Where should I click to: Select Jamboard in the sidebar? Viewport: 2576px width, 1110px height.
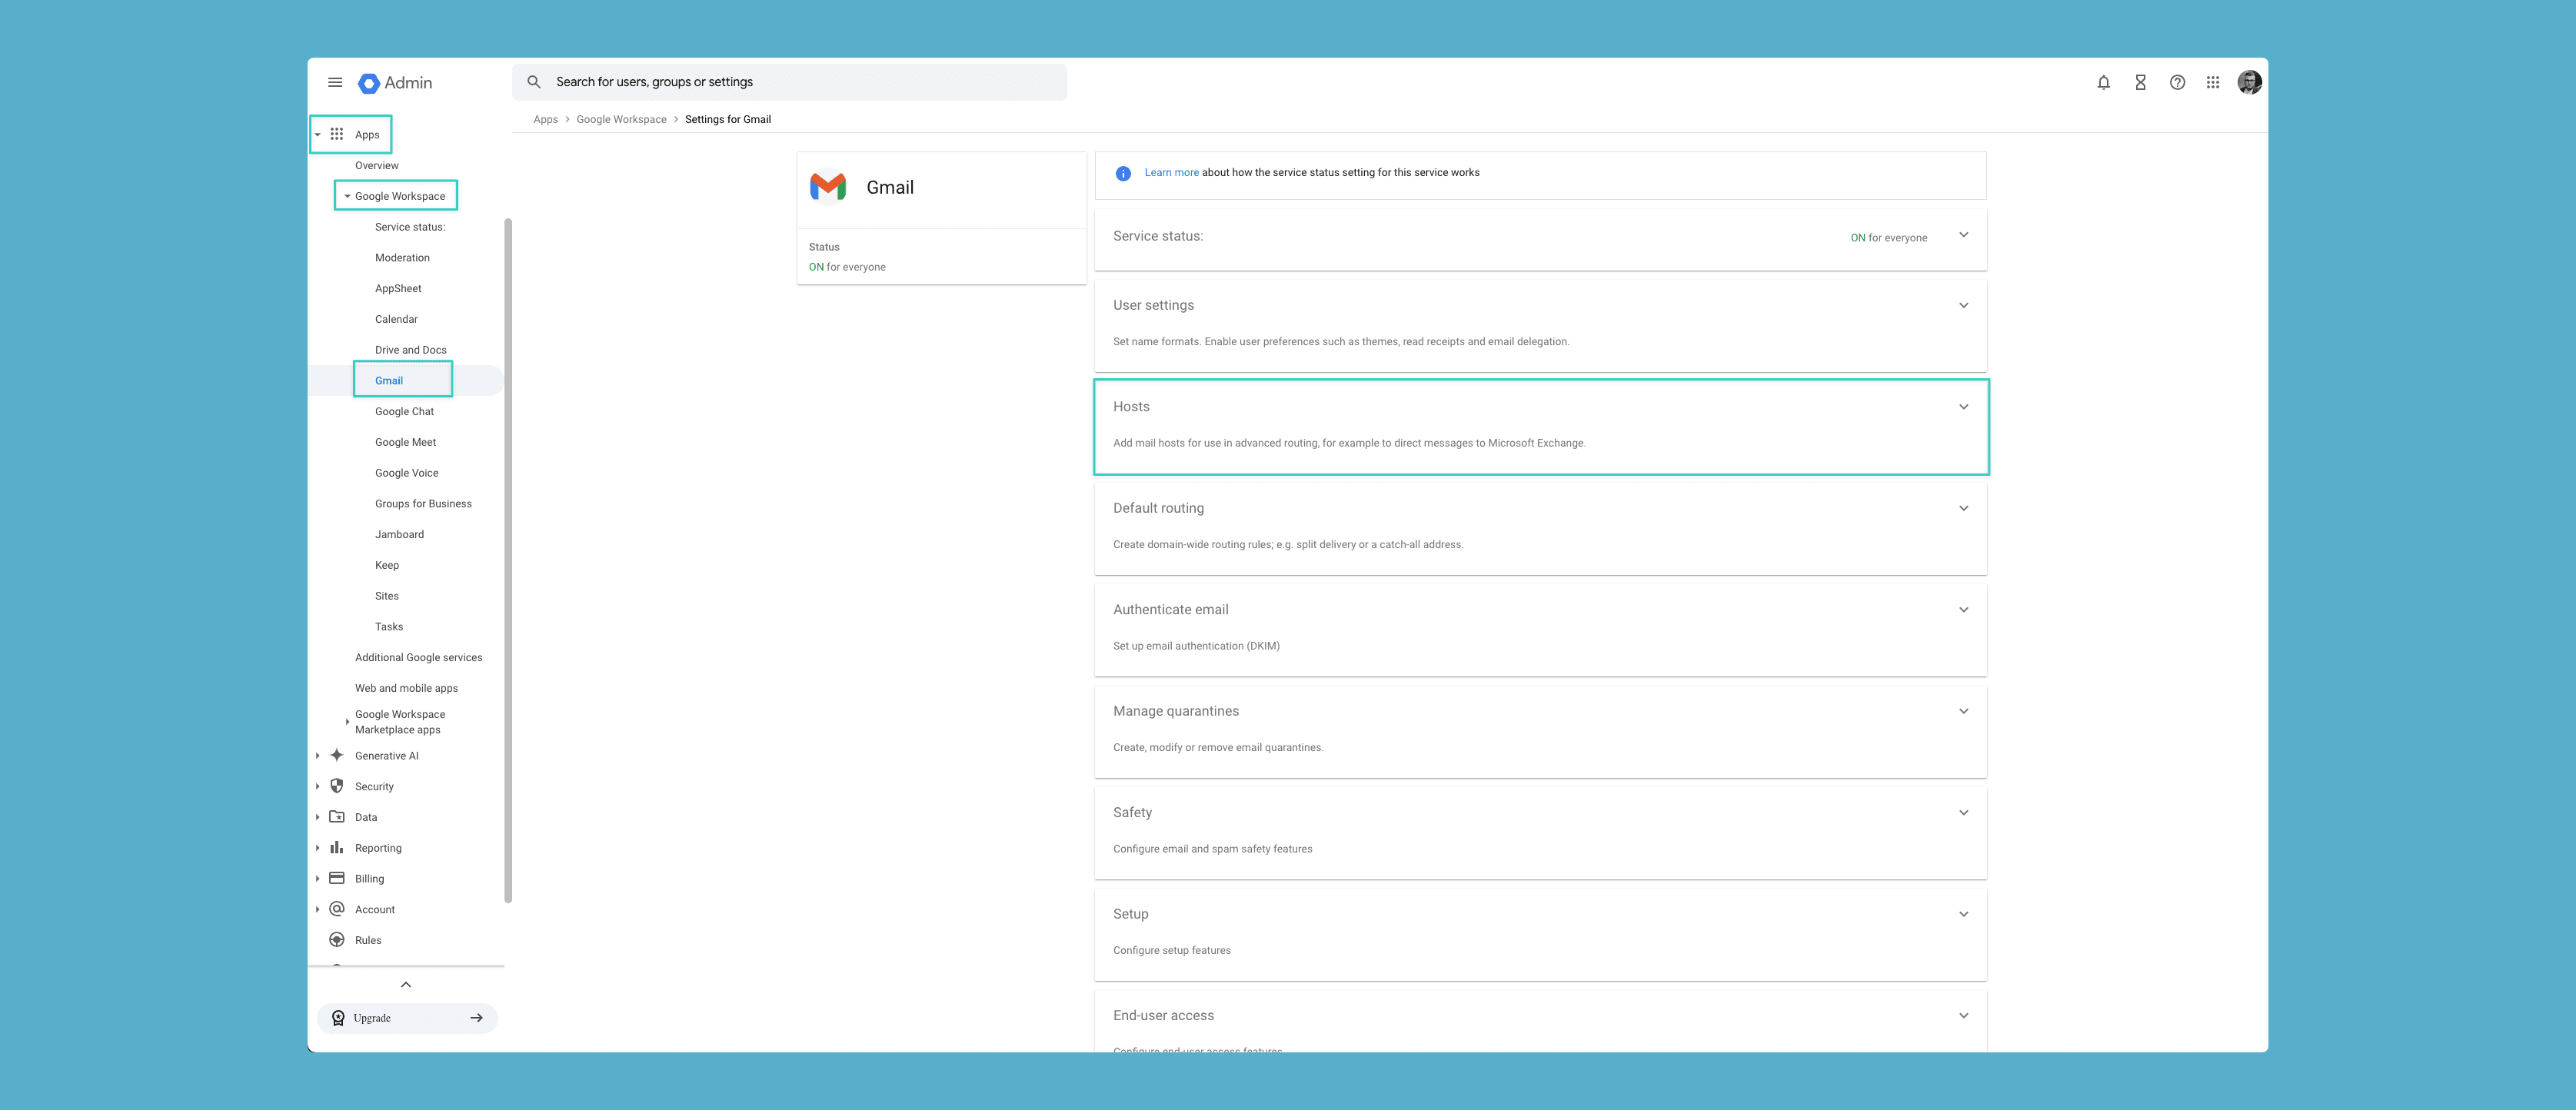[399, 534]
